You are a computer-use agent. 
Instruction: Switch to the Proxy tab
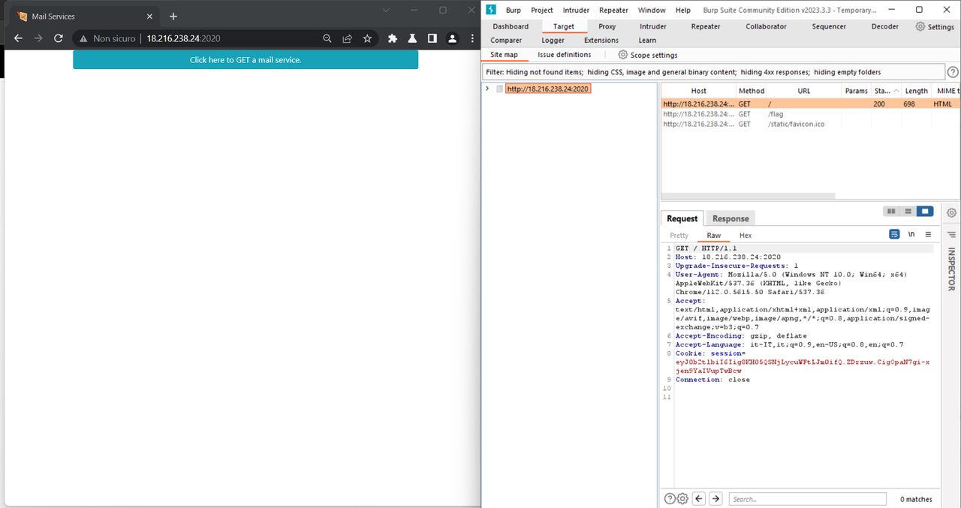607,26
